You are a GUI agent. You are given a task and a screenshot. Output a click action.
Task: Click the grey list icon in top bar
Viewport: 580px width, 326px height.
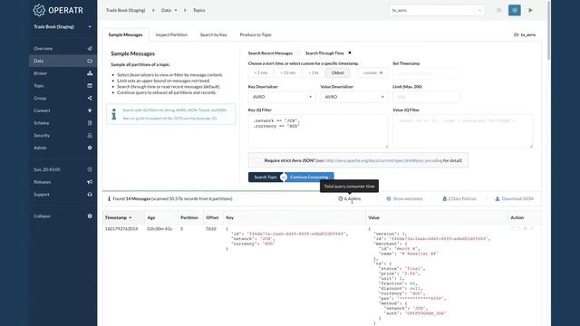498,10
